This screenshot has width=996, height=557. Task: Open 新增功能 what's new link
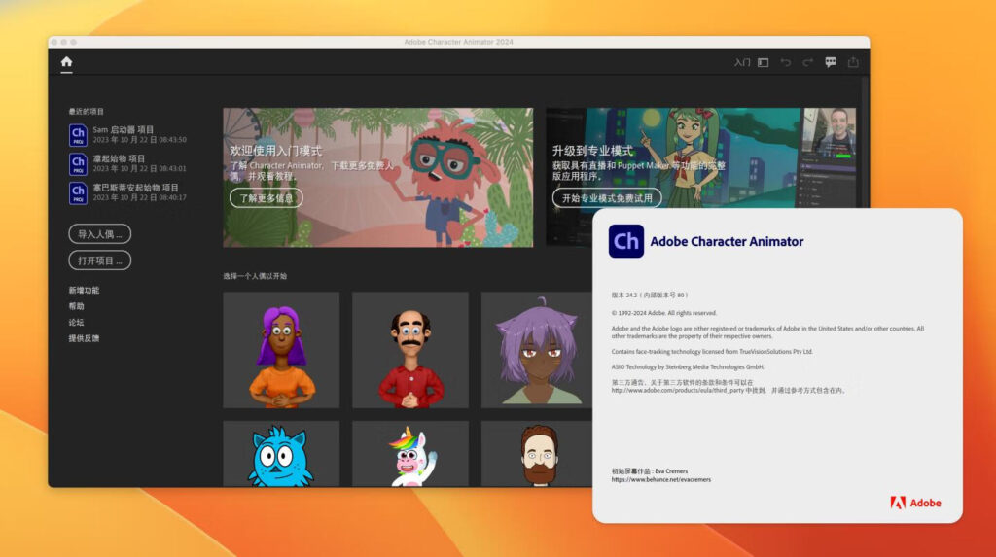pos(84,291)
